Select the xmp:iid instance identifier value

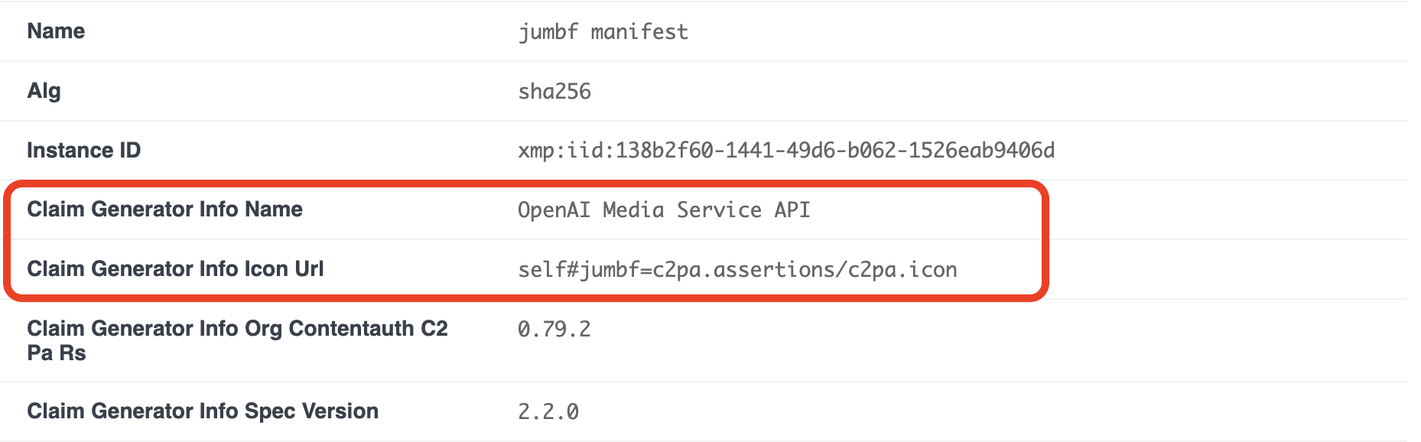click(x=786, y=151)
